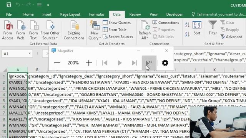Redo the last action
Image resolution: width=246 pixels, height=138 pixels.
(x=28, y=5)
